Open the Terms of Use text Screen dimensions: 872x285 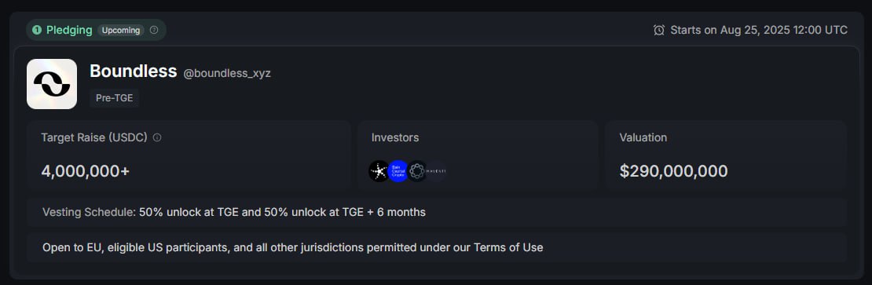(508, 248)
